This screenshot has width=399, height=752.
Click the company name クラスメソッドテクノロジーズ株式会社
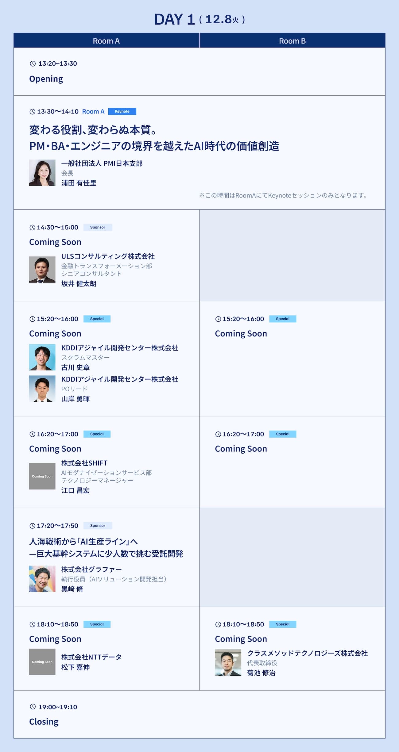[308, 653]
